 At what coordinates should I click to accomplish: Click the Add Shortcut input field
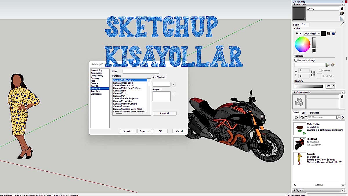[x=162, y=84]
